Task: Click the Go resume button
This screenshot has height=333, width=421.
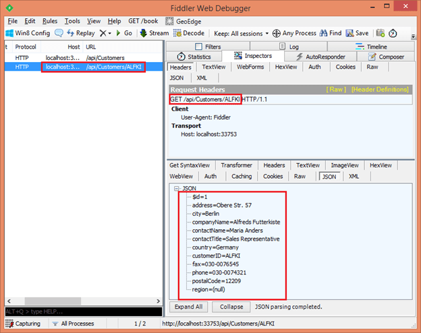Action: coord(124,33)
